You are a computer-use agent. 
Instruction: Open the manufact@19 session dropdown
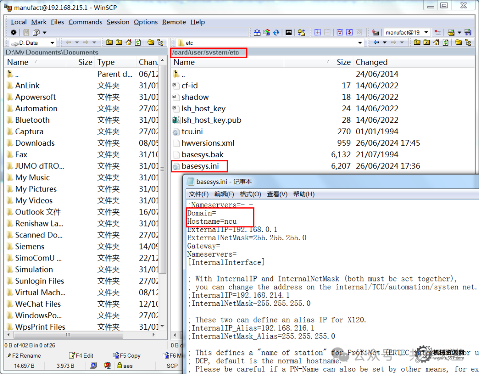426,32
